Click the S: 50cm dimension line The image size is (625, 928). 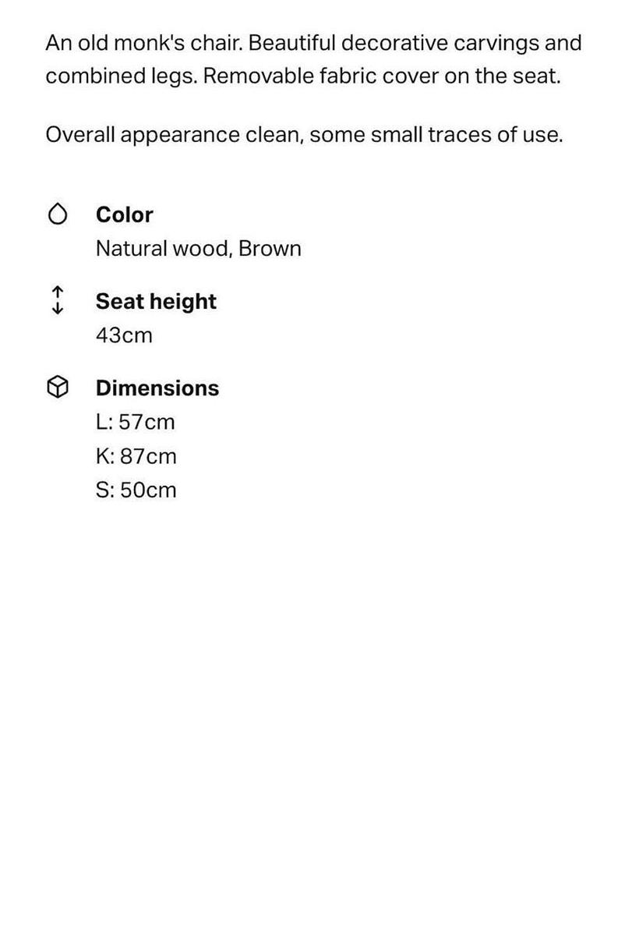(x=136, y=490)
